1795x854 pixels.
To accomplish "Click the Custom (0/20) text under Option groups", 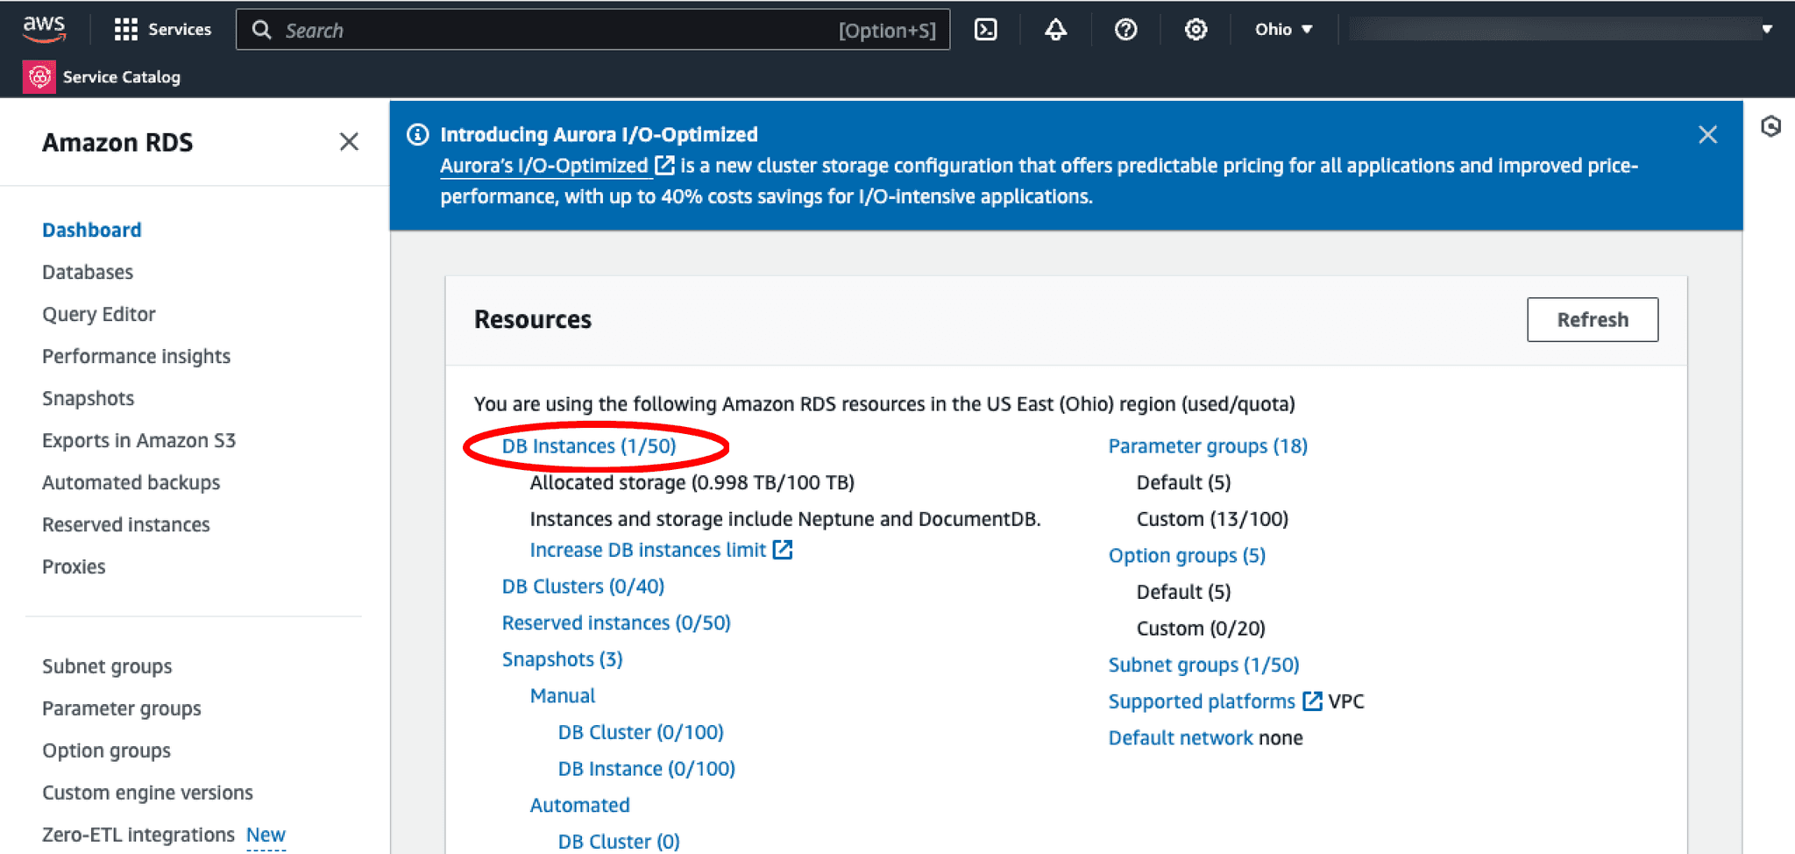I will [1201, 629].
